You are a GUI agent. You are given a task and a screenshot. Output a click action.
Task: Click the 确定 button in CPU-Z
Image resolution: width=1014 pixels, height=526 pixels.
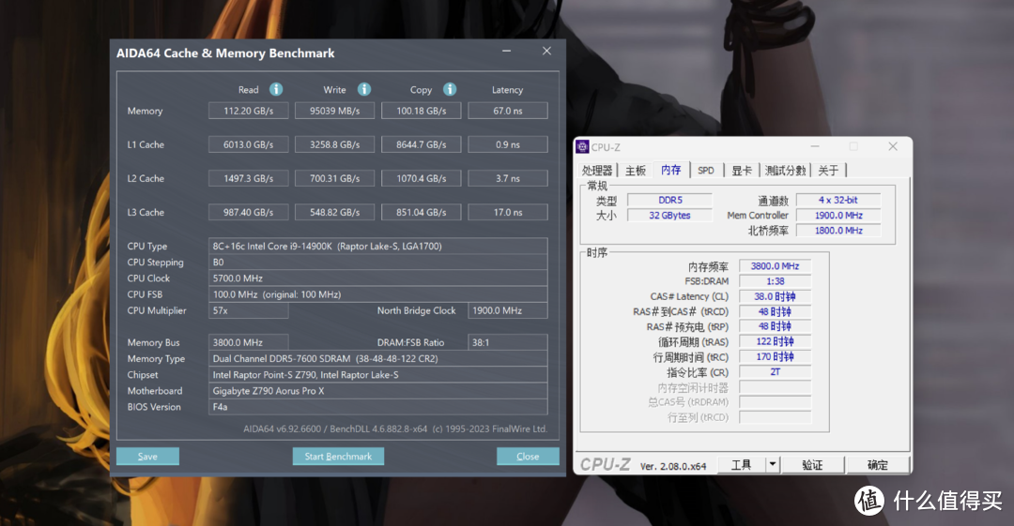pos(878,465)
